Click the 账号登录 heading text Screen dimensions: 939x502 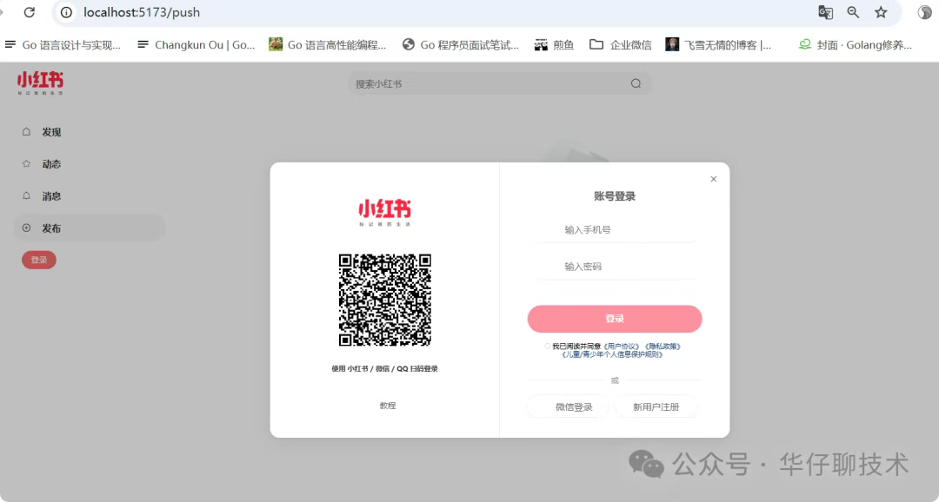click(615, 196)
